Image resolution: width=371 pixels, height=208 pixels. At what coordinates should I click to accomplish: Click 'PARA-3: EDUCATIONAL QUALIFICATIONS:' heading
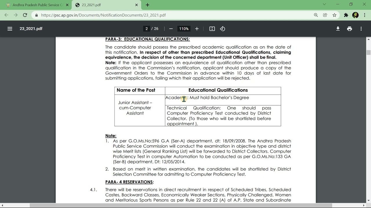point(148,39)
